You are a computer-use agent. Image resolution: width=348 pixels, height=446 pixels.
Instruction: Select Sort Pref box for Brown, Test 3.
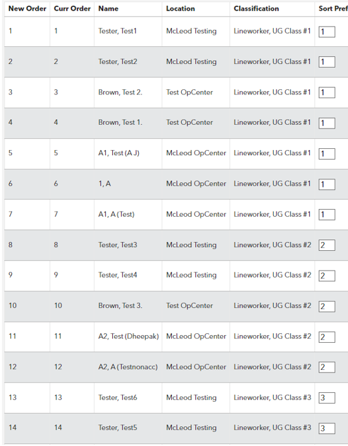(x=326, y=307)
